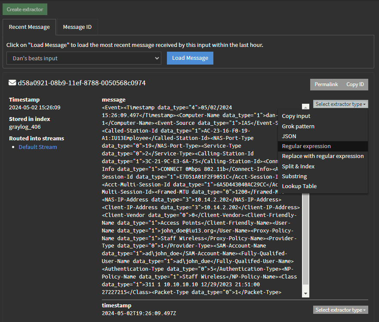379x322 pixels.
Task: Click the Permalink button
Action: click(326, 84)
